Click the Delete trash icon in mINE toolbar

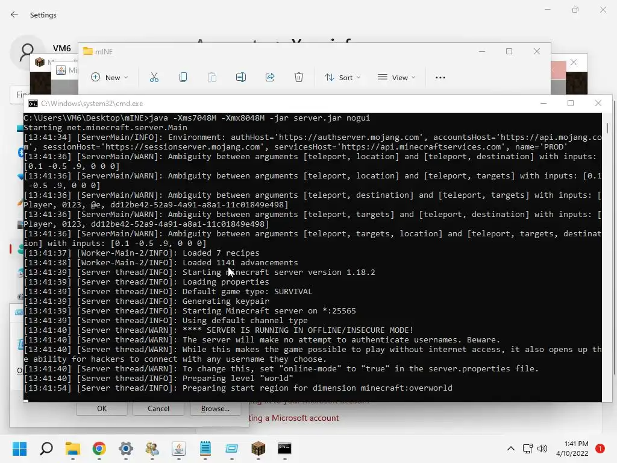(x=299, y=77)
